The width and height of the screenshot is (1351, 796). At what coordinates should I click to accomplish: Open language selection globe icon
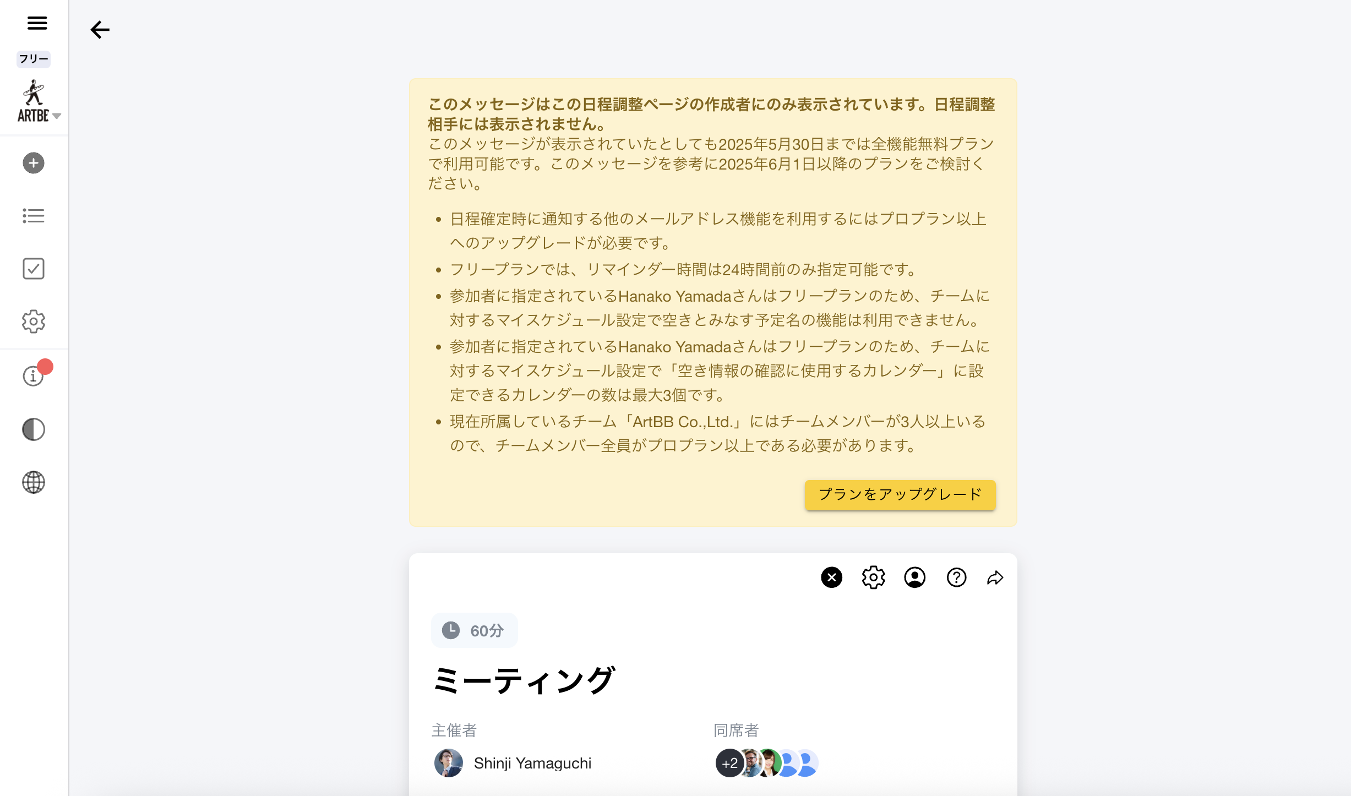point(34,482)
